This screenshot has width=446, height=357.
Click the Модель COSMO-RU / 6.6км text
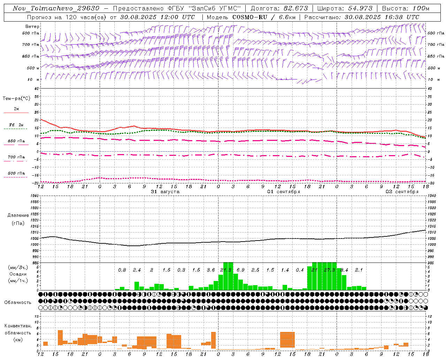point(251,17)
